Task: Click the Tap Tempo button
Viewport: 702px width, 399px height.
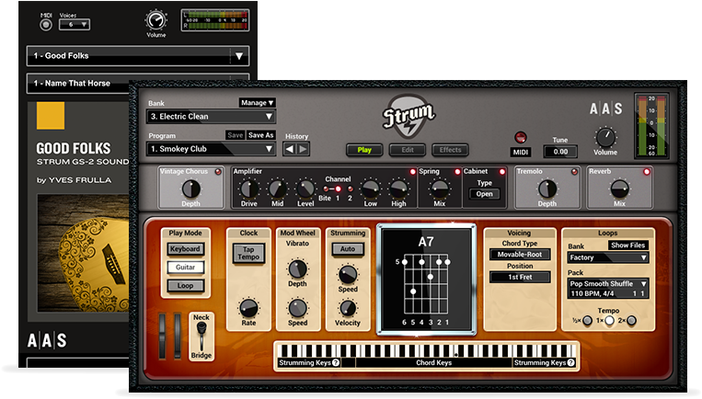Action: pos(248,253)
